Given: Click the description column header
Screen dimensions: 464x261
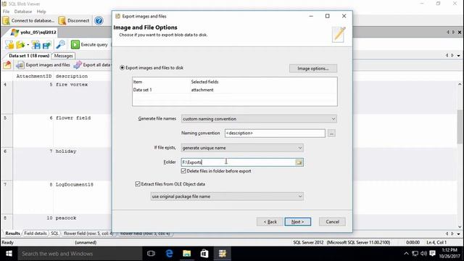Looking at the screenshot, I should (72, 76).
